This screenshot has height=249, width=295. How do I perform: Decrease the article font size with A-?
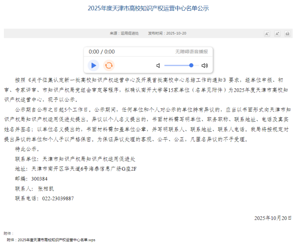[x=267, y=34]
